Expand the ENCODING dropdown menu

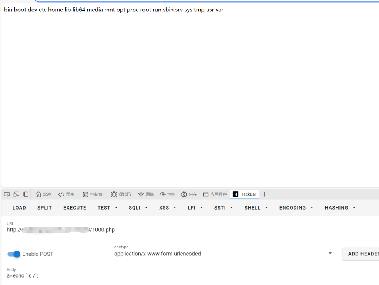coord(296,208)
